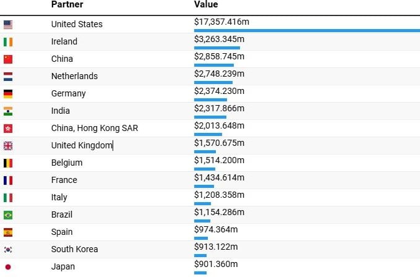420x280 pixels.
Task: Select the Belgium flag icon
Action: 8,163
